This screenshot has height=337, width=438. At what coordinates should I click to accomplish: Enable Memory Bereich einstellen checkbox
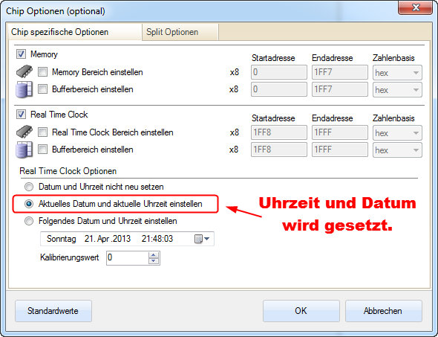tap(42, 72)
